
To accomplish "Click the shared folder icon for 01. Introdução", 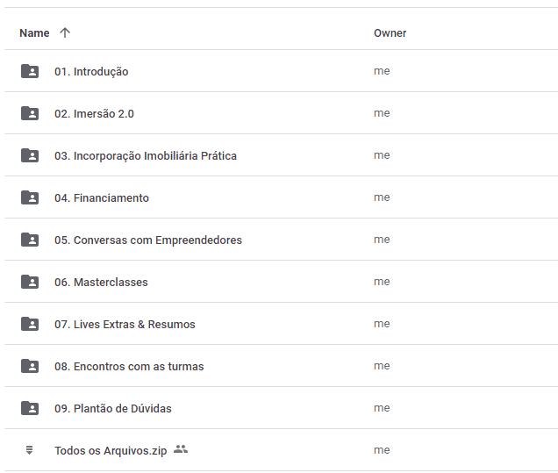I will click(30, 71).
